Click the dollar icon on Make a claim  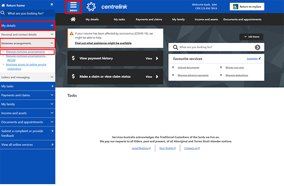(x=73, y=76)
